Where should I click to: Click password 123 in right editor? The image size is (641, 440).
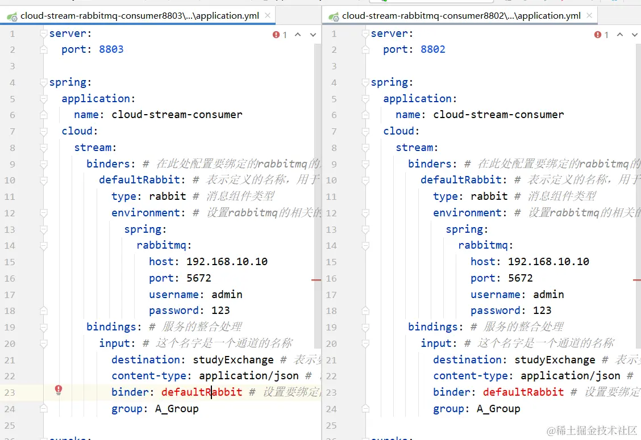[x=542, y=311]
